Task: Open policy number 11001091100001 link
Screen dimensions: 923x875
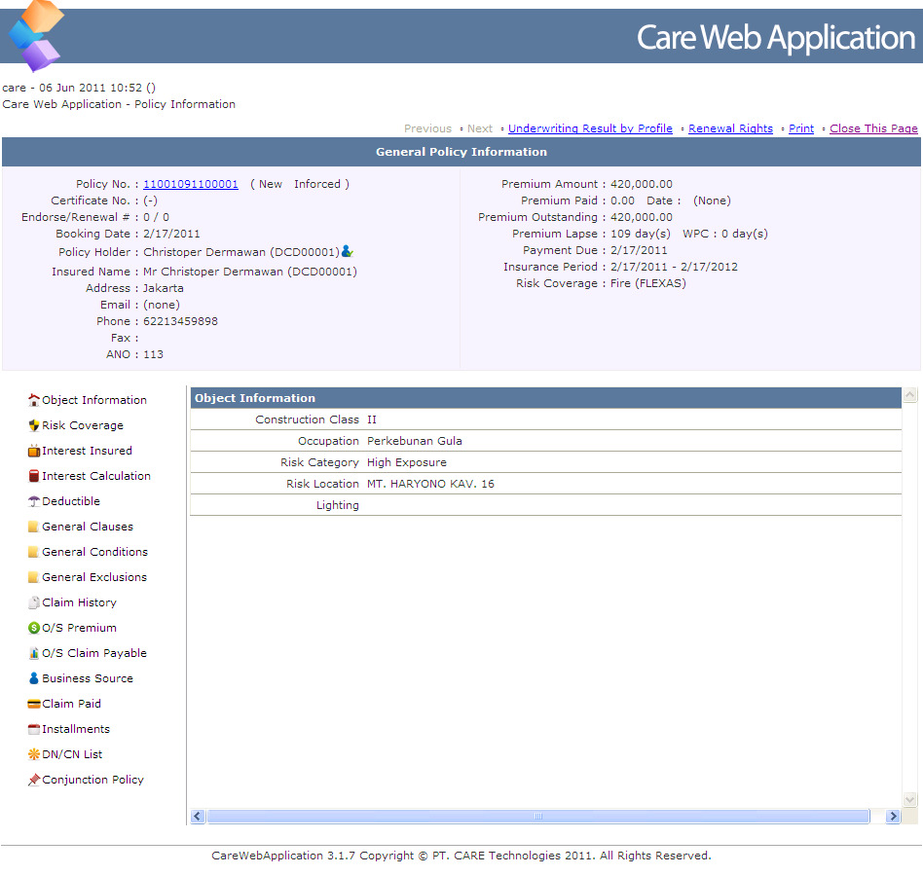Action: [x=191, y=184]
